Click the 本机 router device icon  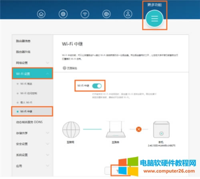(x=161, y=130)
